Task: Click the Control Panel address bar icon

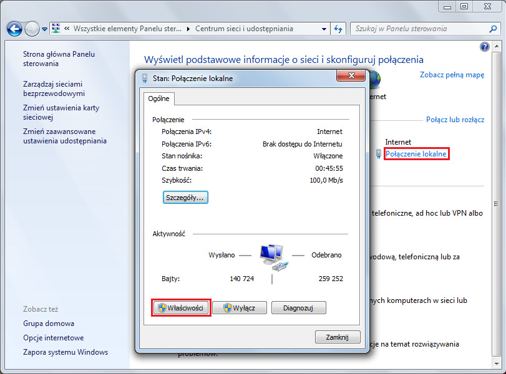Action: (56, 29)
